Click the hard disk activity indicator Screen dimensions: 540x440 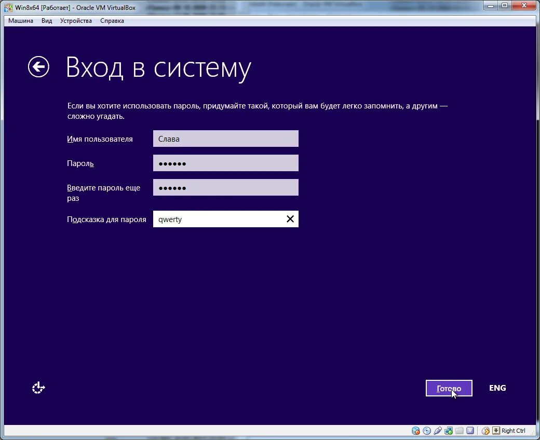(416, 430)
